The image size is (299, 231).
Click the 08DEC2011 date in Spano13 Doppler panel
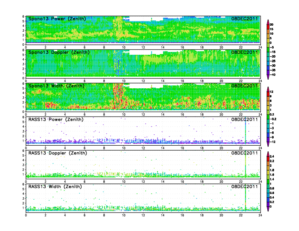245,52
